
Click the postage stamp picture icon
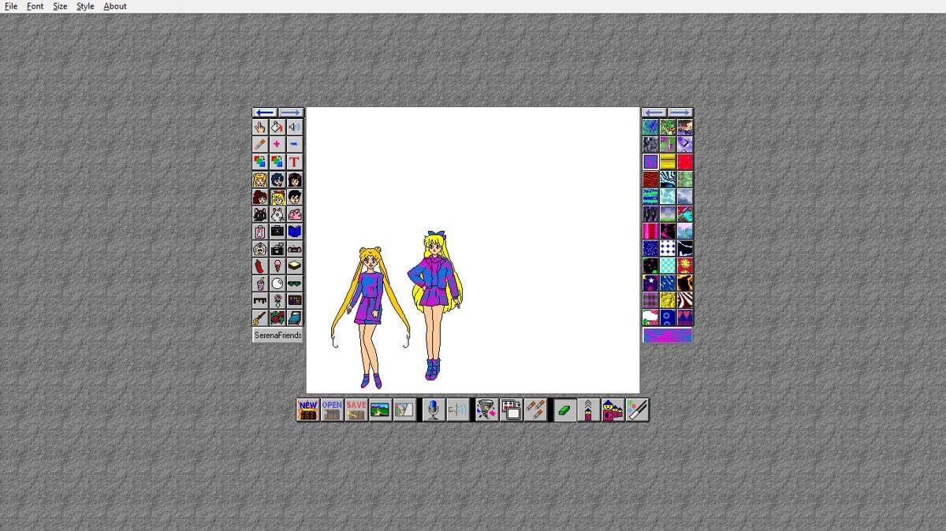coord(404,410)
